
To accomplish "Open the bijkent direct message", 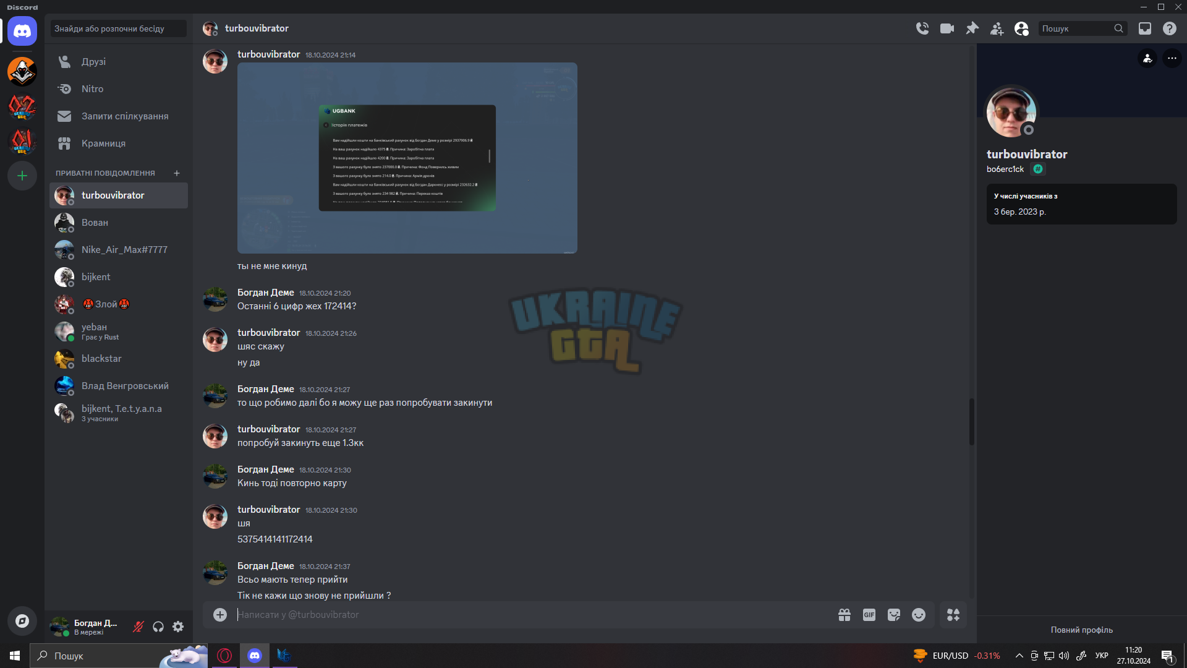I will [119, 277].
